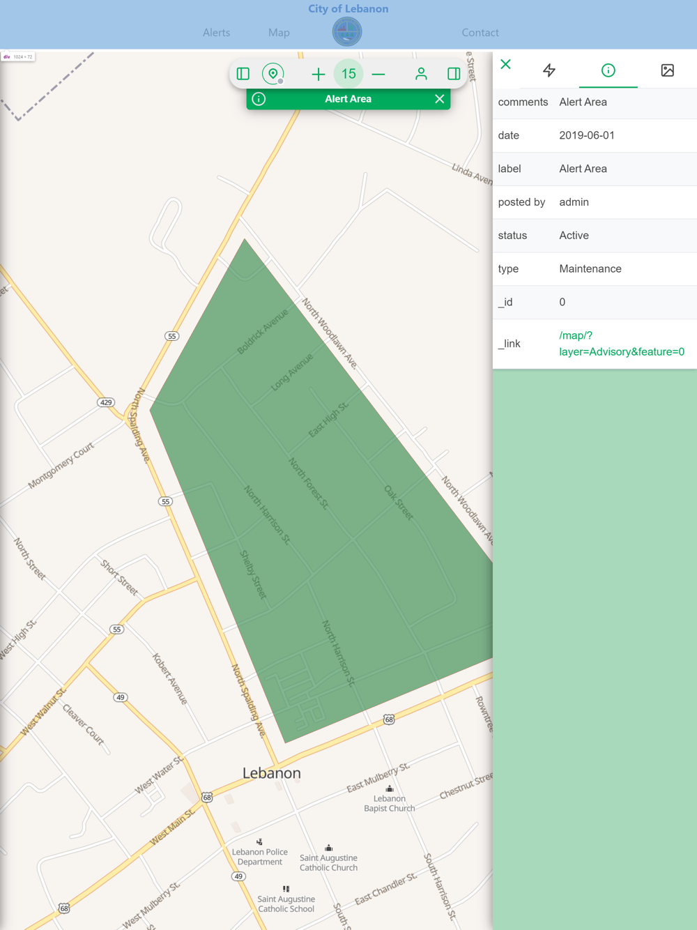Toggle the right sidebar panel
This screenshot has width=697, height=930.
(454, 74)
